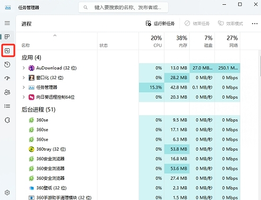Screen dimensions: 261x200
Task: Click the 27.0 MB disk cell
Action: (202, 68)
